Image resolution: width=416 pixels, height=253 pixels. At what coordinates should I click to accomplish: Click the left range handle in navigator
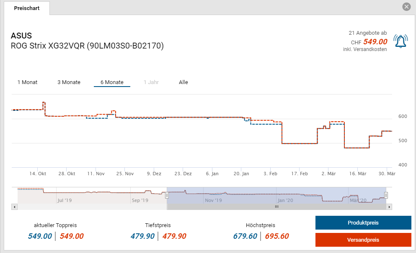[x=167, y=195]
